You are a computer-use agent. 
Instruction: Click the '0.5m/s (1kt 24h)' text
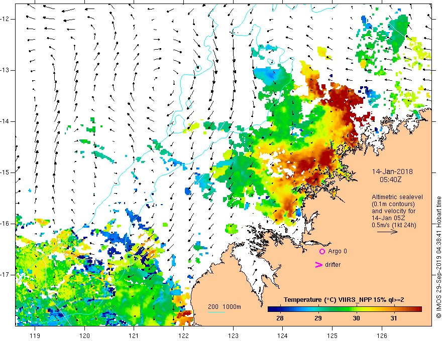(394, 225)
